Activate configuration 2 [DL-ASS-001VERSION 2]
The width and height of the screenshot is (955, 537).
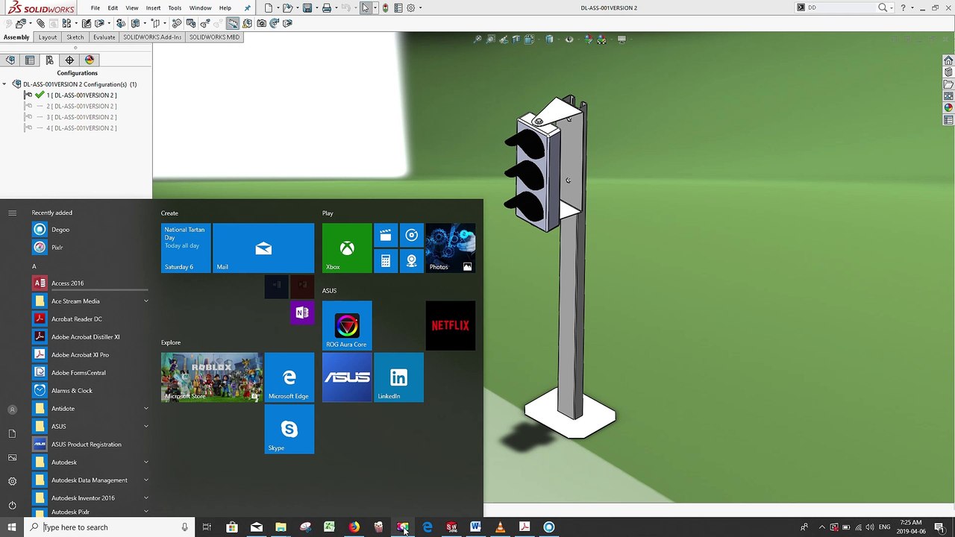pos(81,106)
